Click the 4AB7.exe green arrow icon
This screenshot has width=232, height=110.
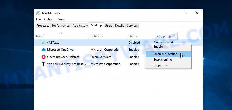click(44, 43)
